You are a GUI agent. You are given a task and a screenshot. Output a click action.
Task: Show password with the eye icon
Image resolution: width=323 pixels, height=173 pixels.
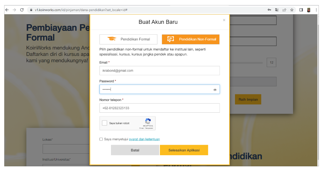coord(215,90)
